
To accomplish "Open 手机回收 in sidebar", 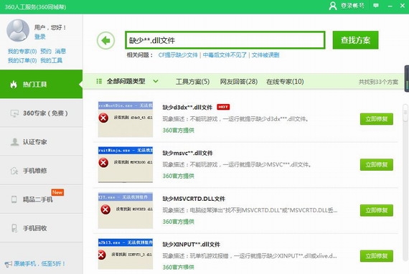I will (41, 228).
